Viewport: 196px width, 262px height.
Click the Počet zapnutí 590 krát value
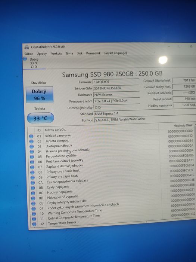[x=184, y=99]
